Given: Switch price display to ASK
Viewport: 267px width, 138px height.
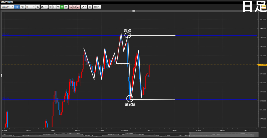Looking at the screenshot, I should (22, 7).
